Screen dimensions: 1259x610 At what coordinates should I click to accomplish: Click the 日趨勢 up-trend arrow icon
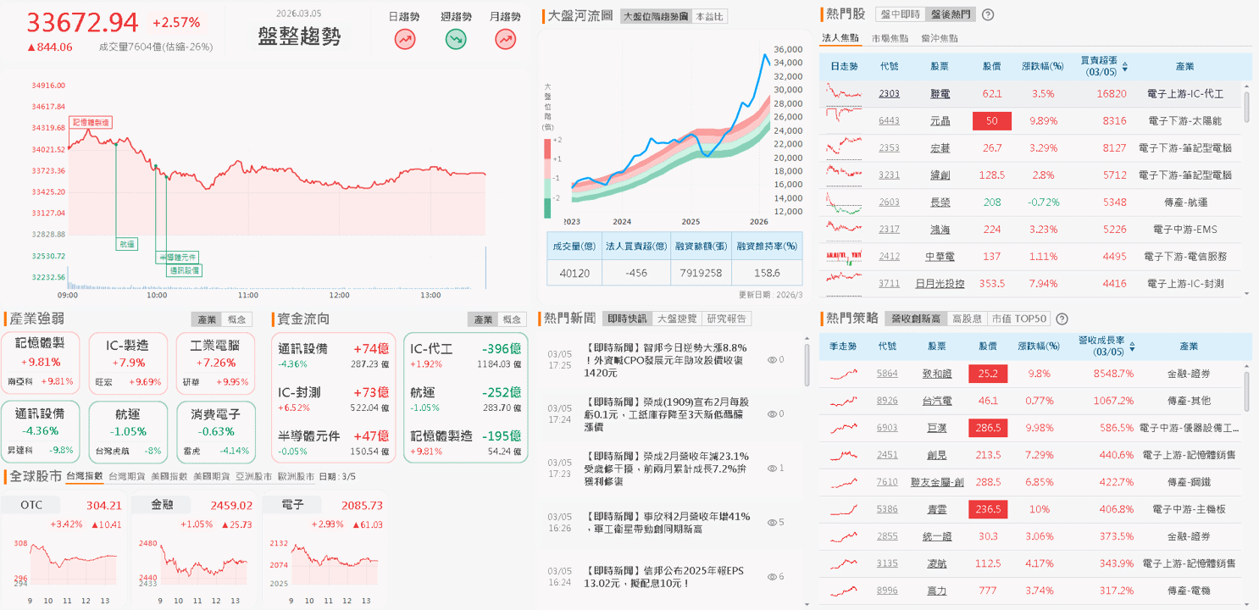[405, 38]
